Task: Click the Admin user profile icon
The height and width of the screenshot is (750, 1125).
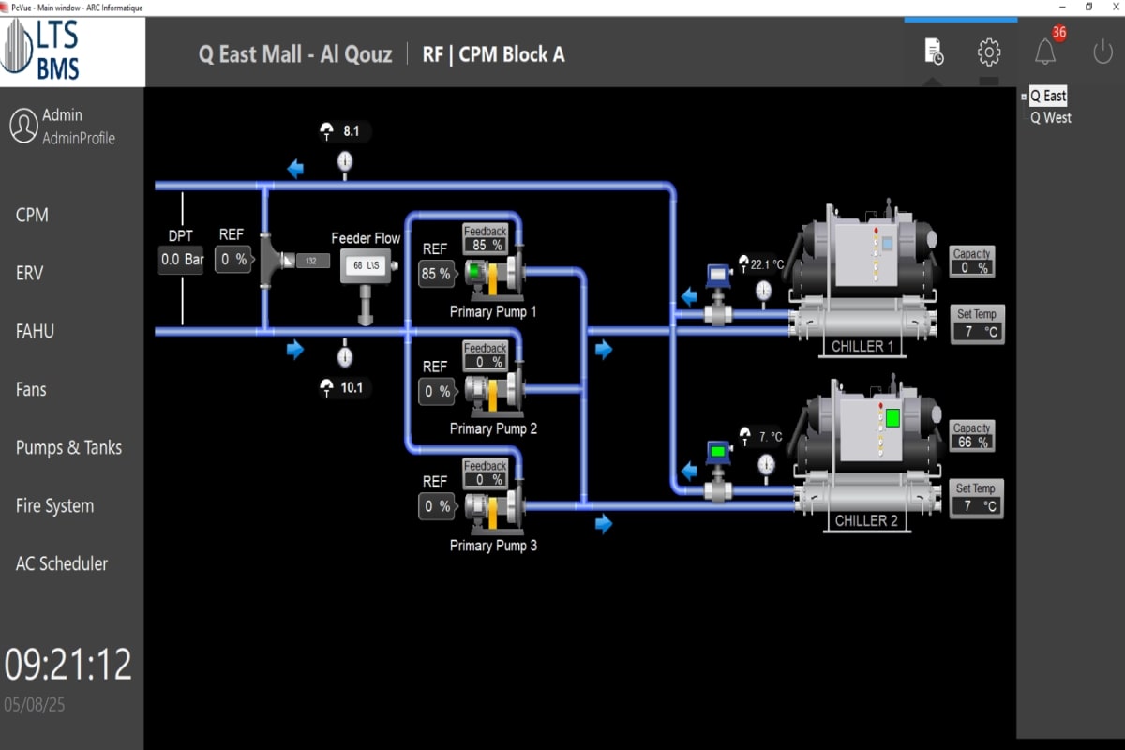Action: (x=23, y=127)
